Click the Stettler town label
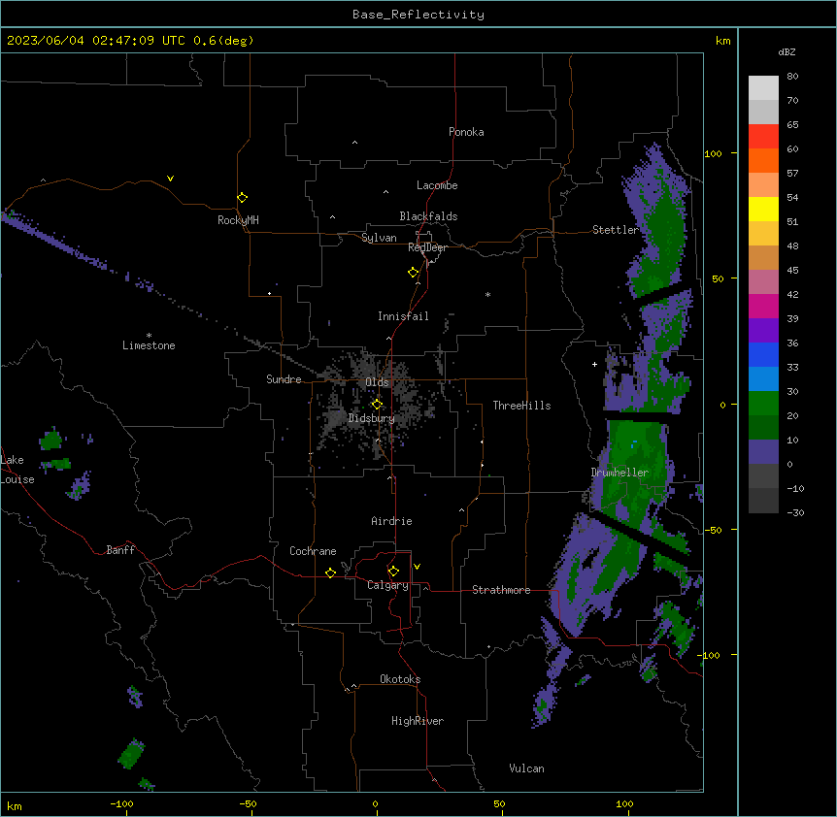The width and height of the screenshot is (837, 817). tap(616, 230)
